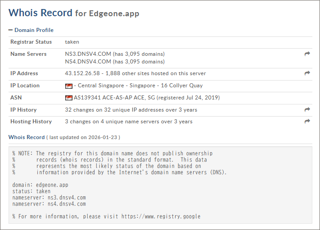This screenshot has width=320, height=230.
Task: Open the Hosting History row arrow icon
Action: [307, 122]
